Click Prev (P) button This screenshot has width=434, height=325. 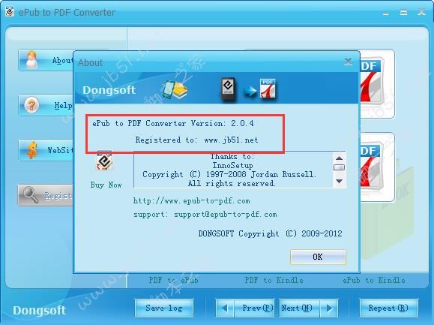tap(255, 308)
